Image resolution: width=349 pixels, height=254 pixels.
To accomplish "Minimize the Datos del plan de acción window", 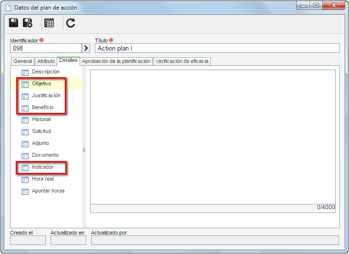I will pyautogui.click(x=303, y=6).
